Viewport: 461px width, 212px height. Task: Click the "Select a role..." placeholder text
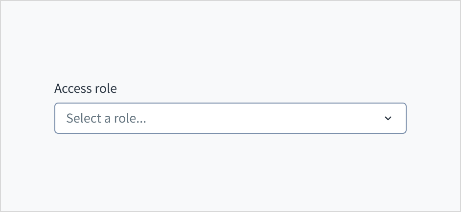(106, 118)
